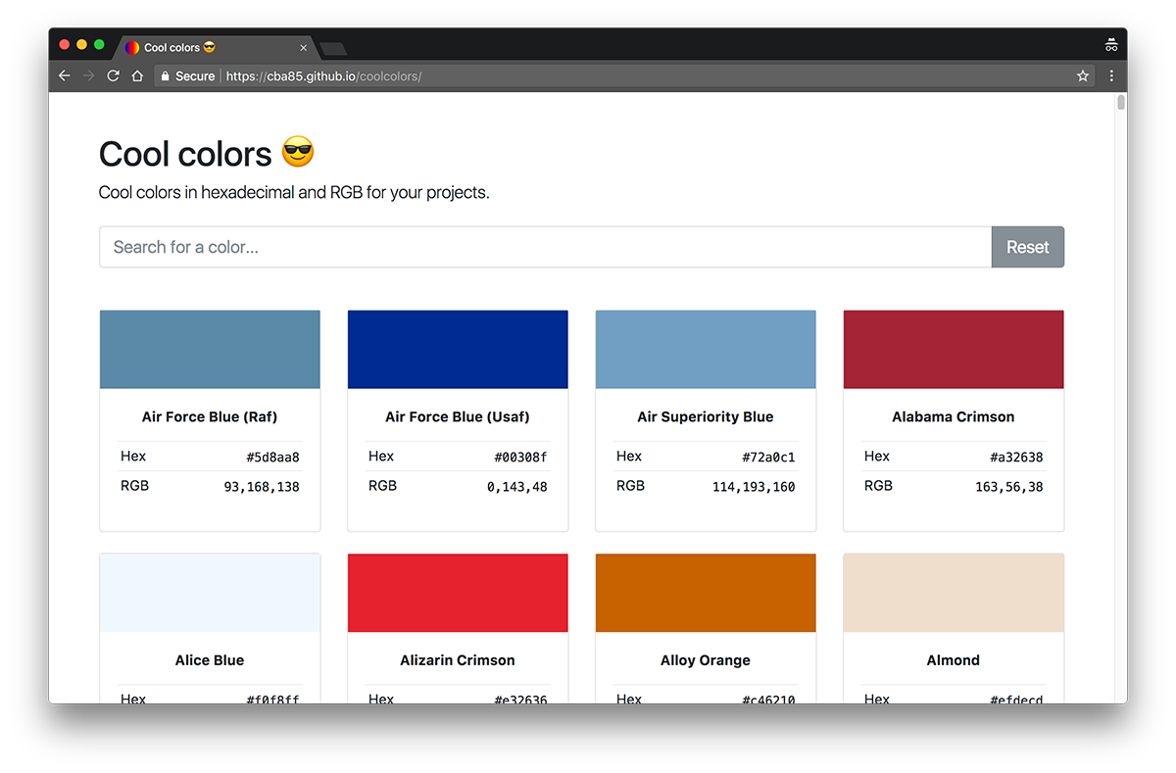Click the Air Force Blue (Usaf) RGB value

(516, 487)
